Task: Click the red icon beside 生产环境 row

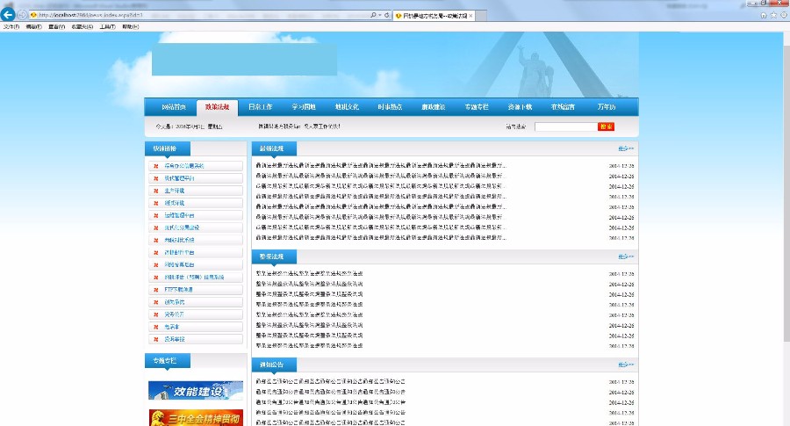Action: (155, 191)
